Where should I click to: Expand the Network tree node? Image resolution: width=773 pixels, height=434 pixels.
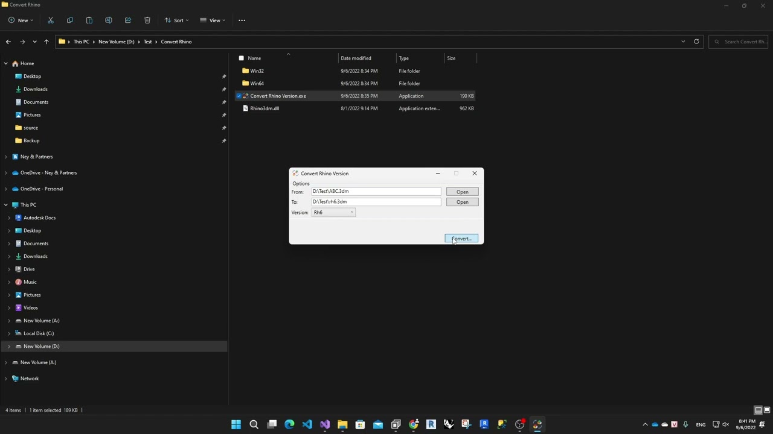pyautogui.click(x=6, y=379)
